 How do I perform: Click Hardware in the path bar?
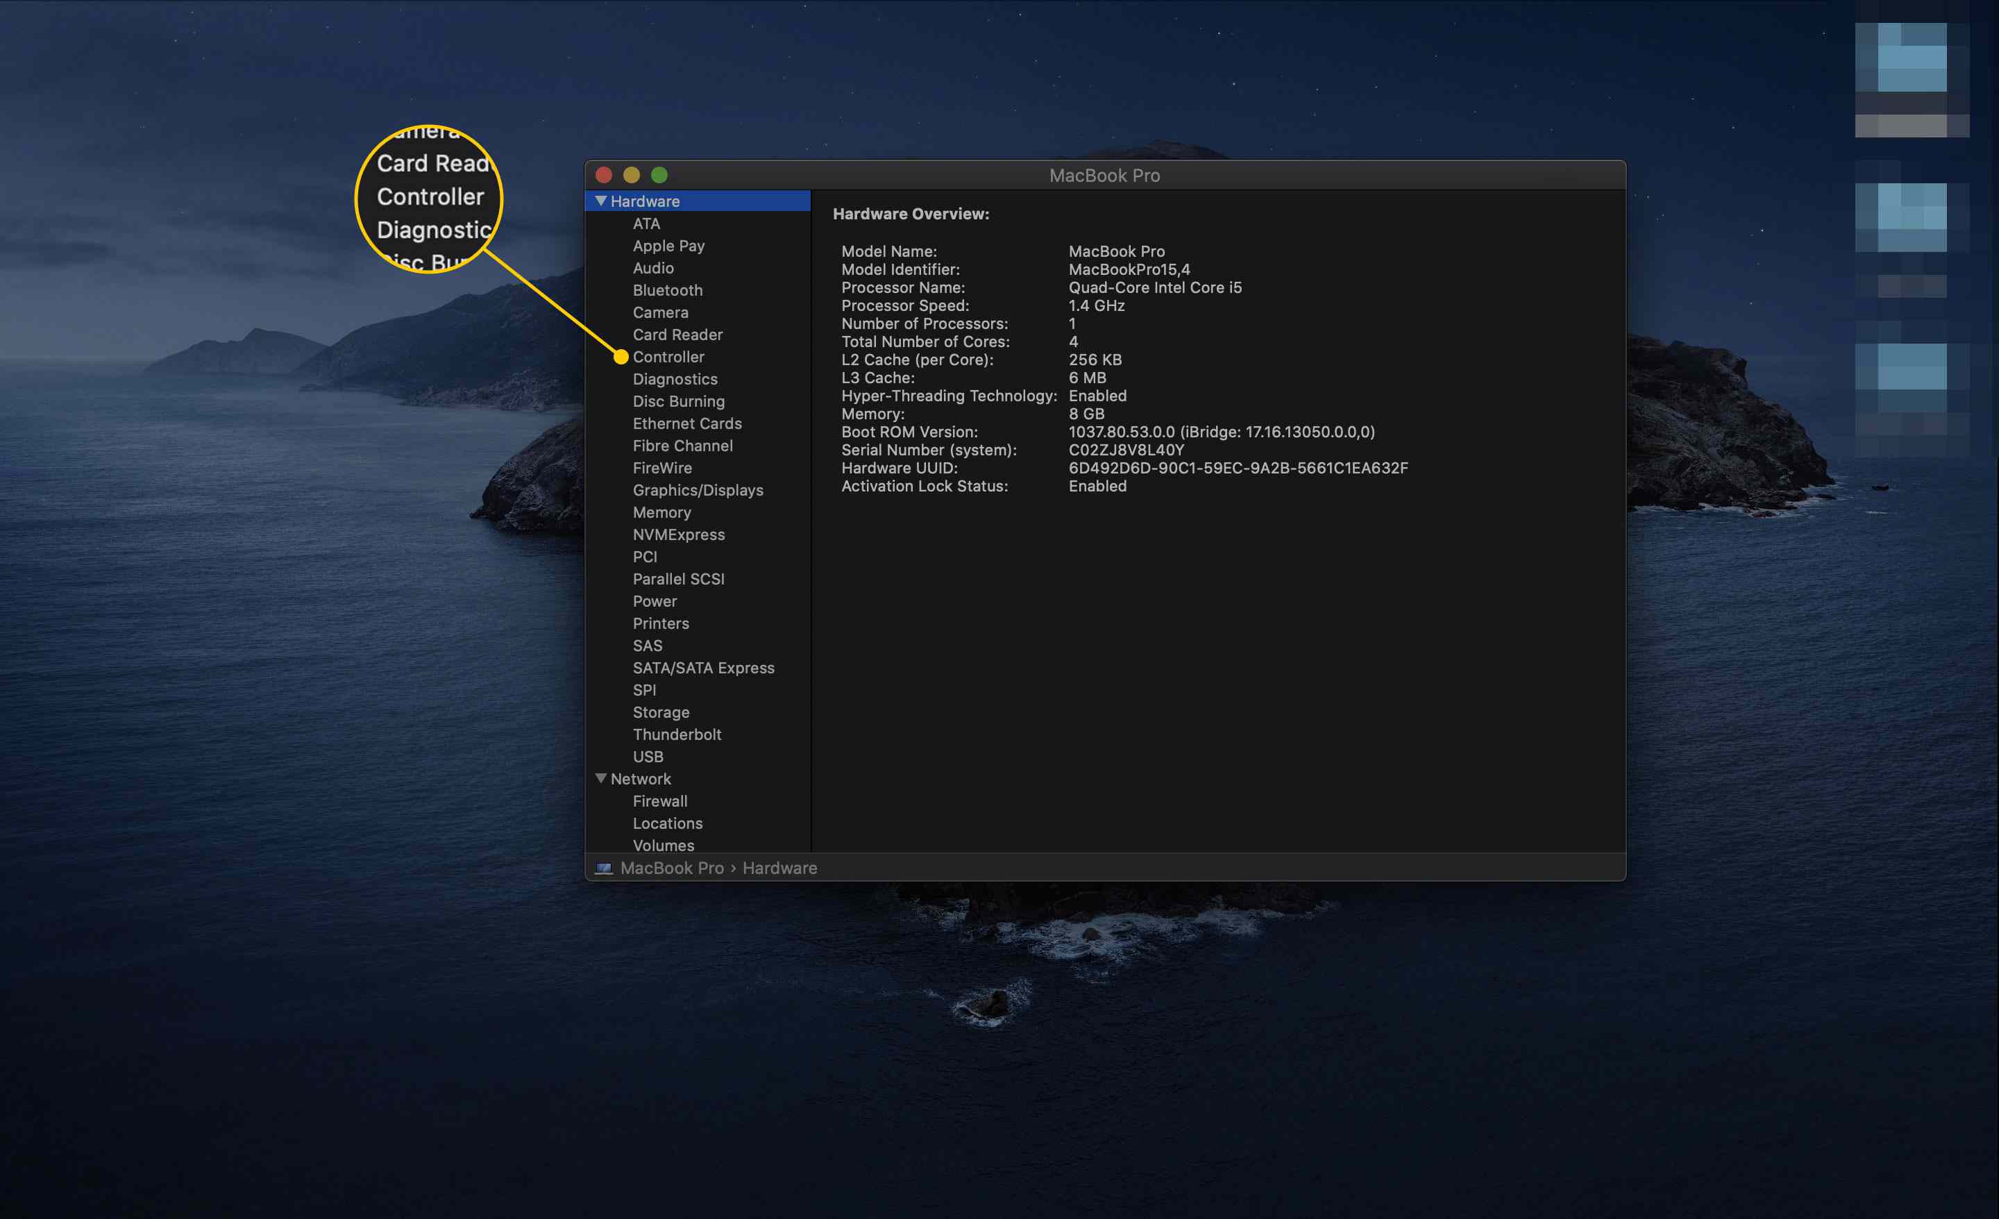[779, 868]
